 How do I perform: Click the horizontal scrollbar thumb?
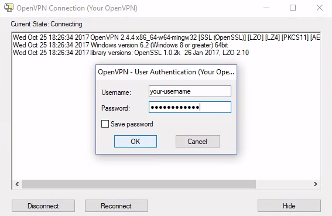139,184
